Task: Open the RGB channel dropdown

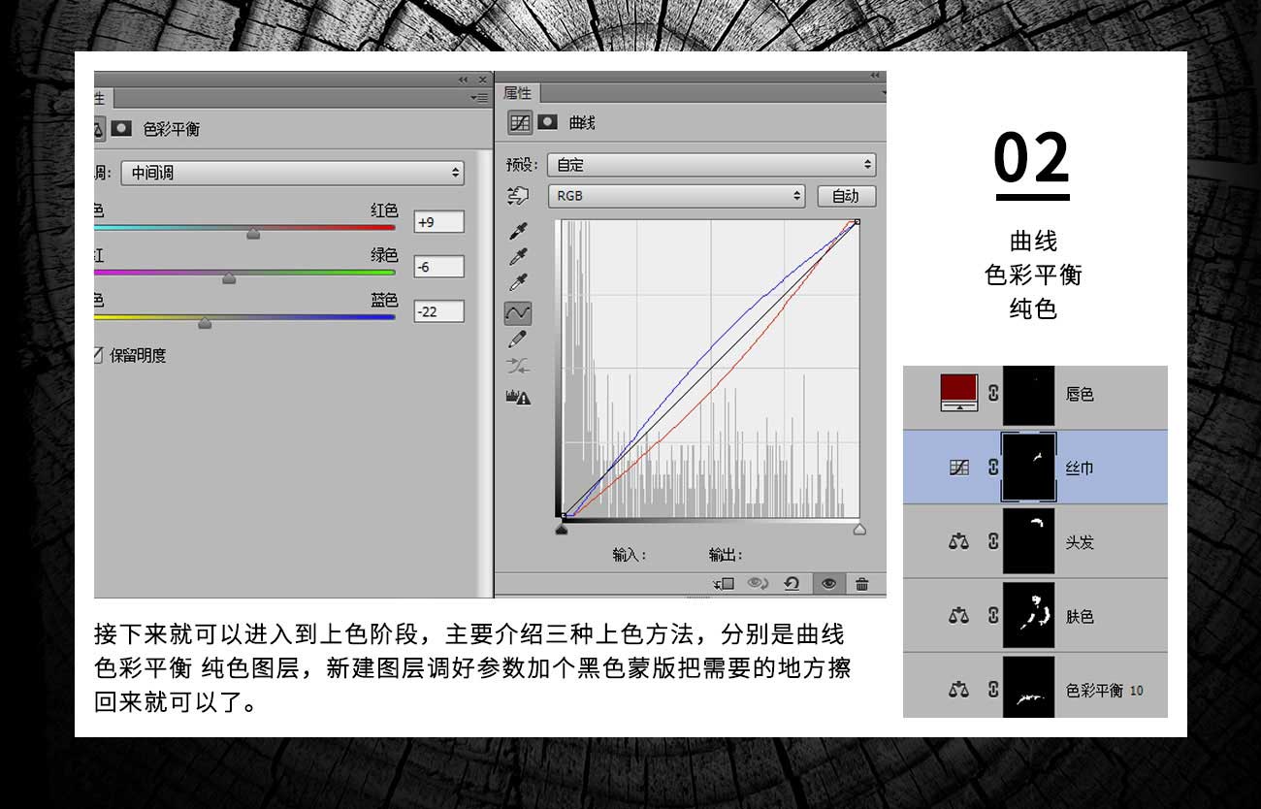Action: point(677,196)
